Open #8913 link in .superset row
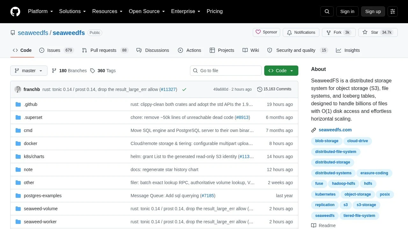Image resolution: width=408 pixels, height=229 pixels. pos(242,117)
